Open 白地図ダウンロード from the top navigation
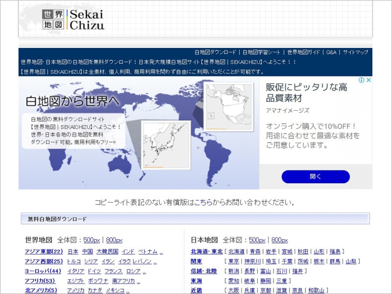Image resolution: width=392 pixels, height=294 pixels. click(216, 52)
